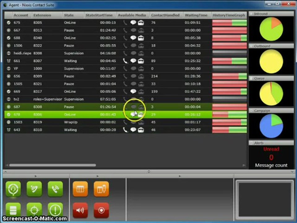Toggle the Alerts panel header control

point(251,143)
